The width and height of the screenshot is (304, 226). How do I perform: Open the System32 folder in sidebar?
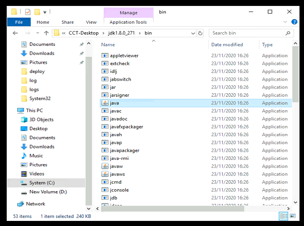pos(40,98)
